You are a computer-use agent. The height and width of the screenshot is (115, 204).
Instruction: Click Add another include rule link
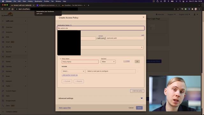(69, 75)
